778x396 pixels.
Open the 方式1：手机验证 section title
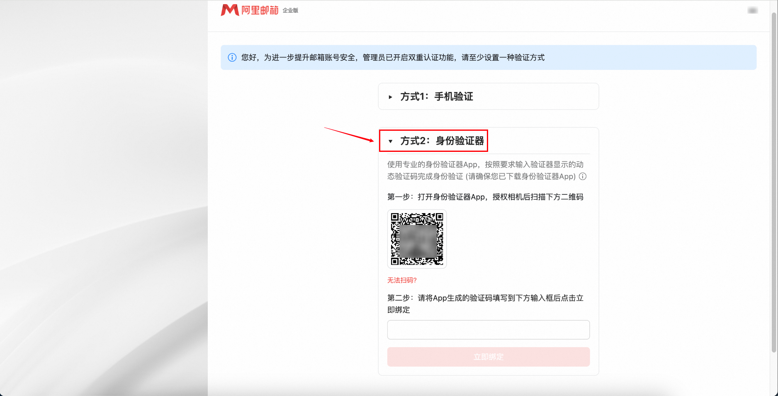tap(436, 96)
